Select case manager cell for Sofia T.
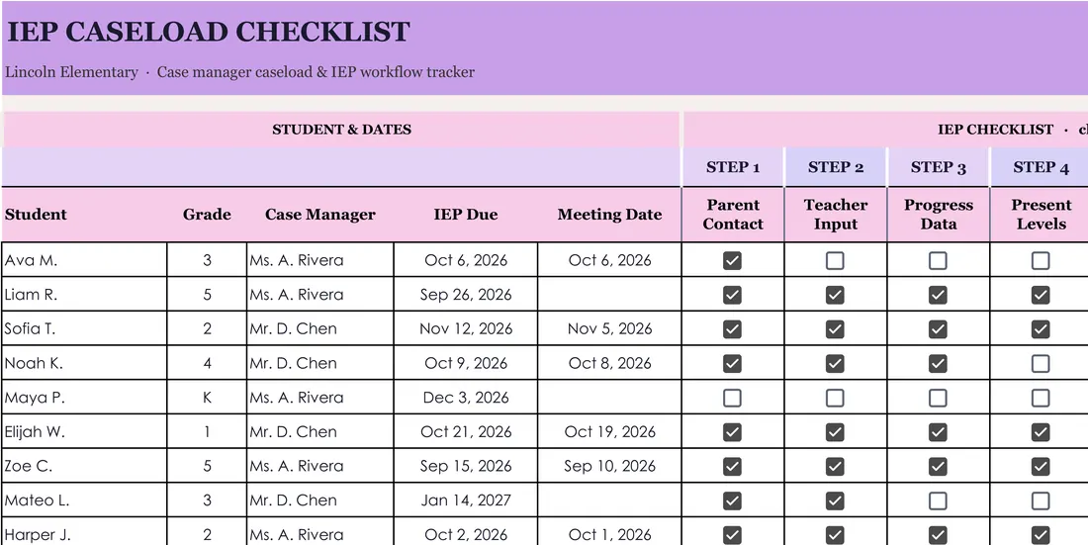The height and width of the screenshot is (545, 1088). pyautogui.click(x=319, y=329)
